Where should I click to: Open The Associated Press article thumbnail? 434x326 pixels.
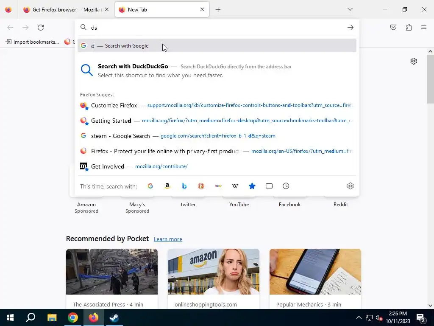point(112,272)
